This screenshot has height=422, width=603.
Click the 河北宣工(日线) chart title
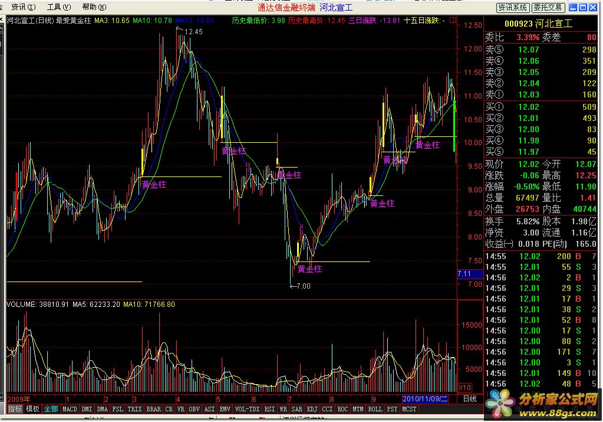tap(31, 21)
